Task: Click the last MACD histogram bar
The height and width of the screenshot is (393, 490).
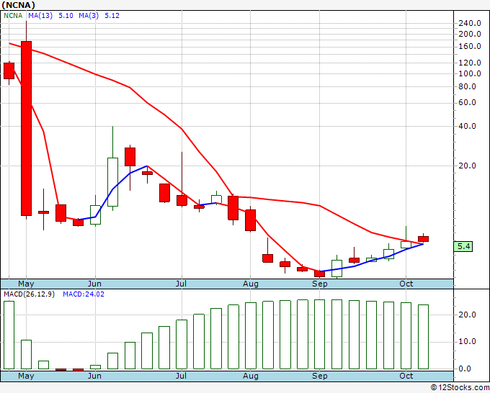Action: coord(424,337)
